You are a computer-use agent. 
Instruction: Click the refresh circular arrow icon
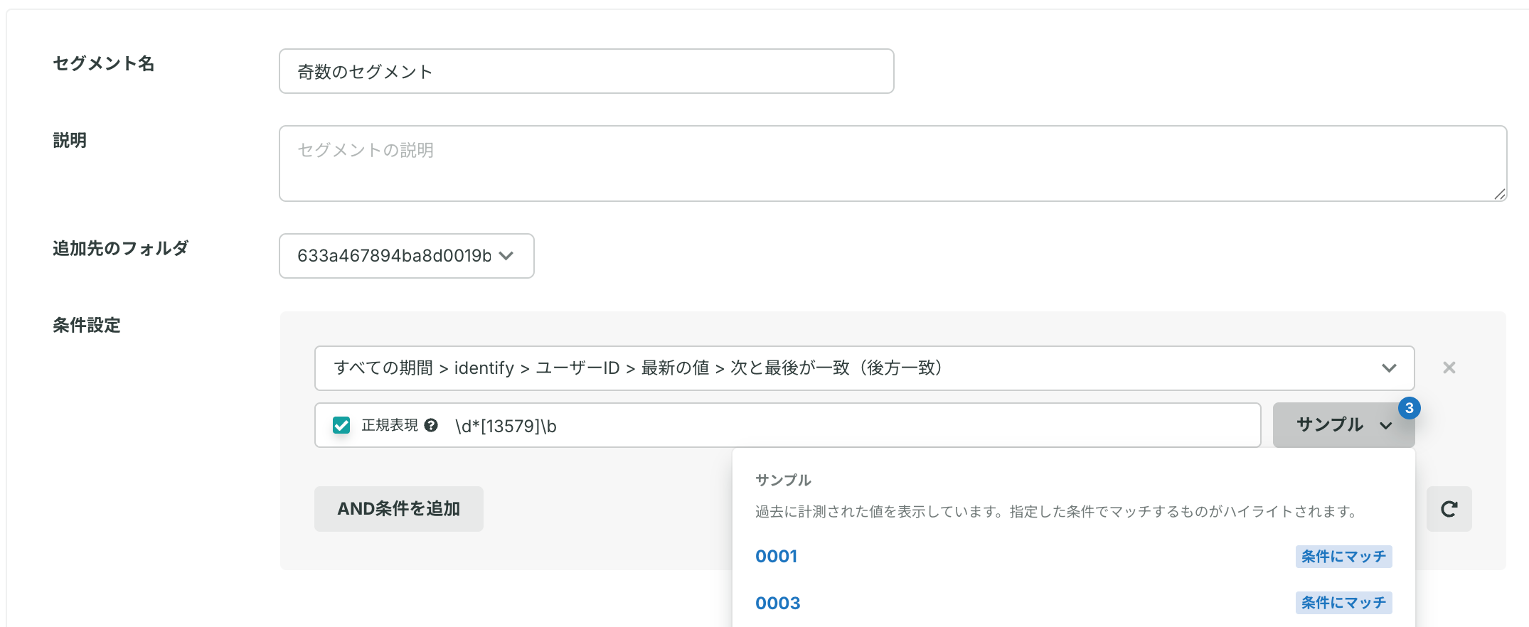point(1449,509)
